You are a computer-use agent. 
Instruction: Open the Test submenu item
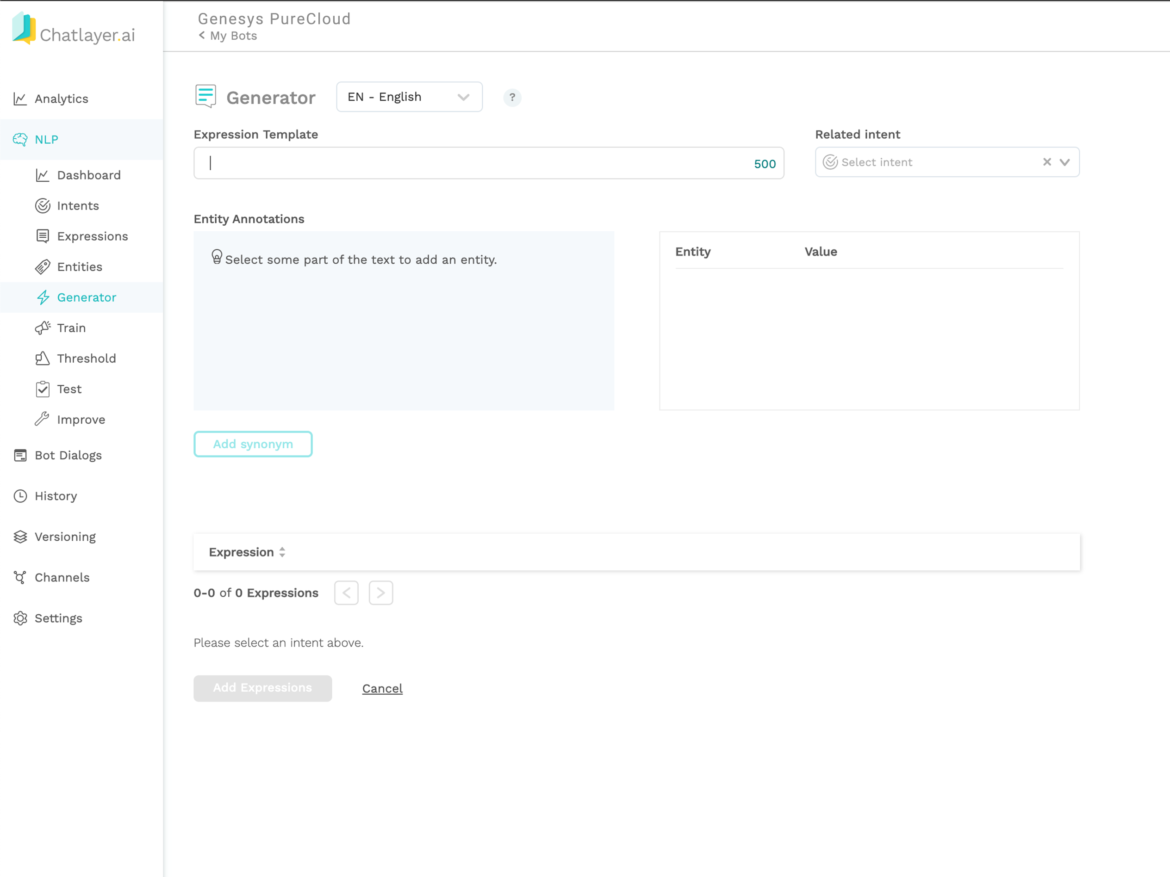point(81,389)
